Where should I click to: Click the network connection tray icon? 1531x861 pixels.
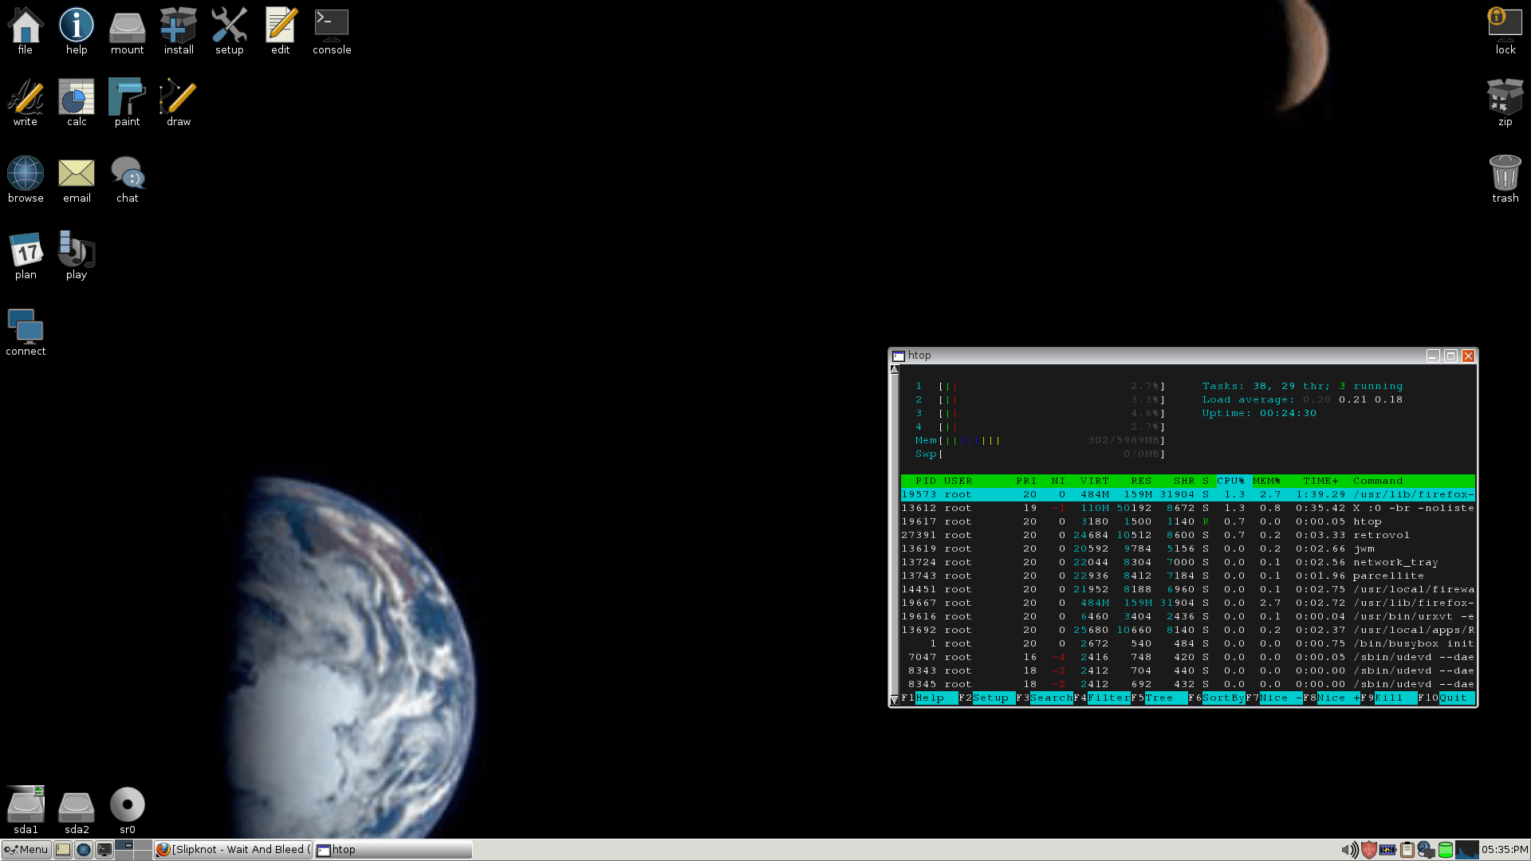click(x=1427, y=850)
